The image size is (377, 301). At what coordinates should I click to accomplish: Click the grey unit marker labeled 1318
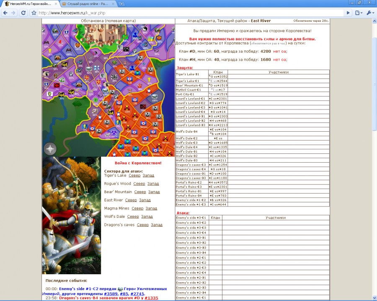pyautogui.click(x=155, y=108)
